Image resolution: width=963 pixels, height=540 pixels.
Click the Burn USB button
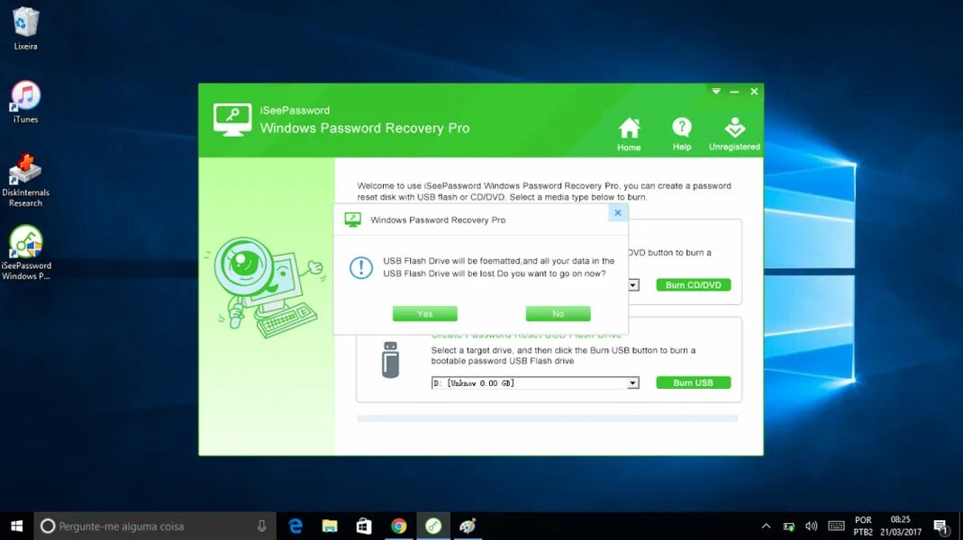(694, 382)
